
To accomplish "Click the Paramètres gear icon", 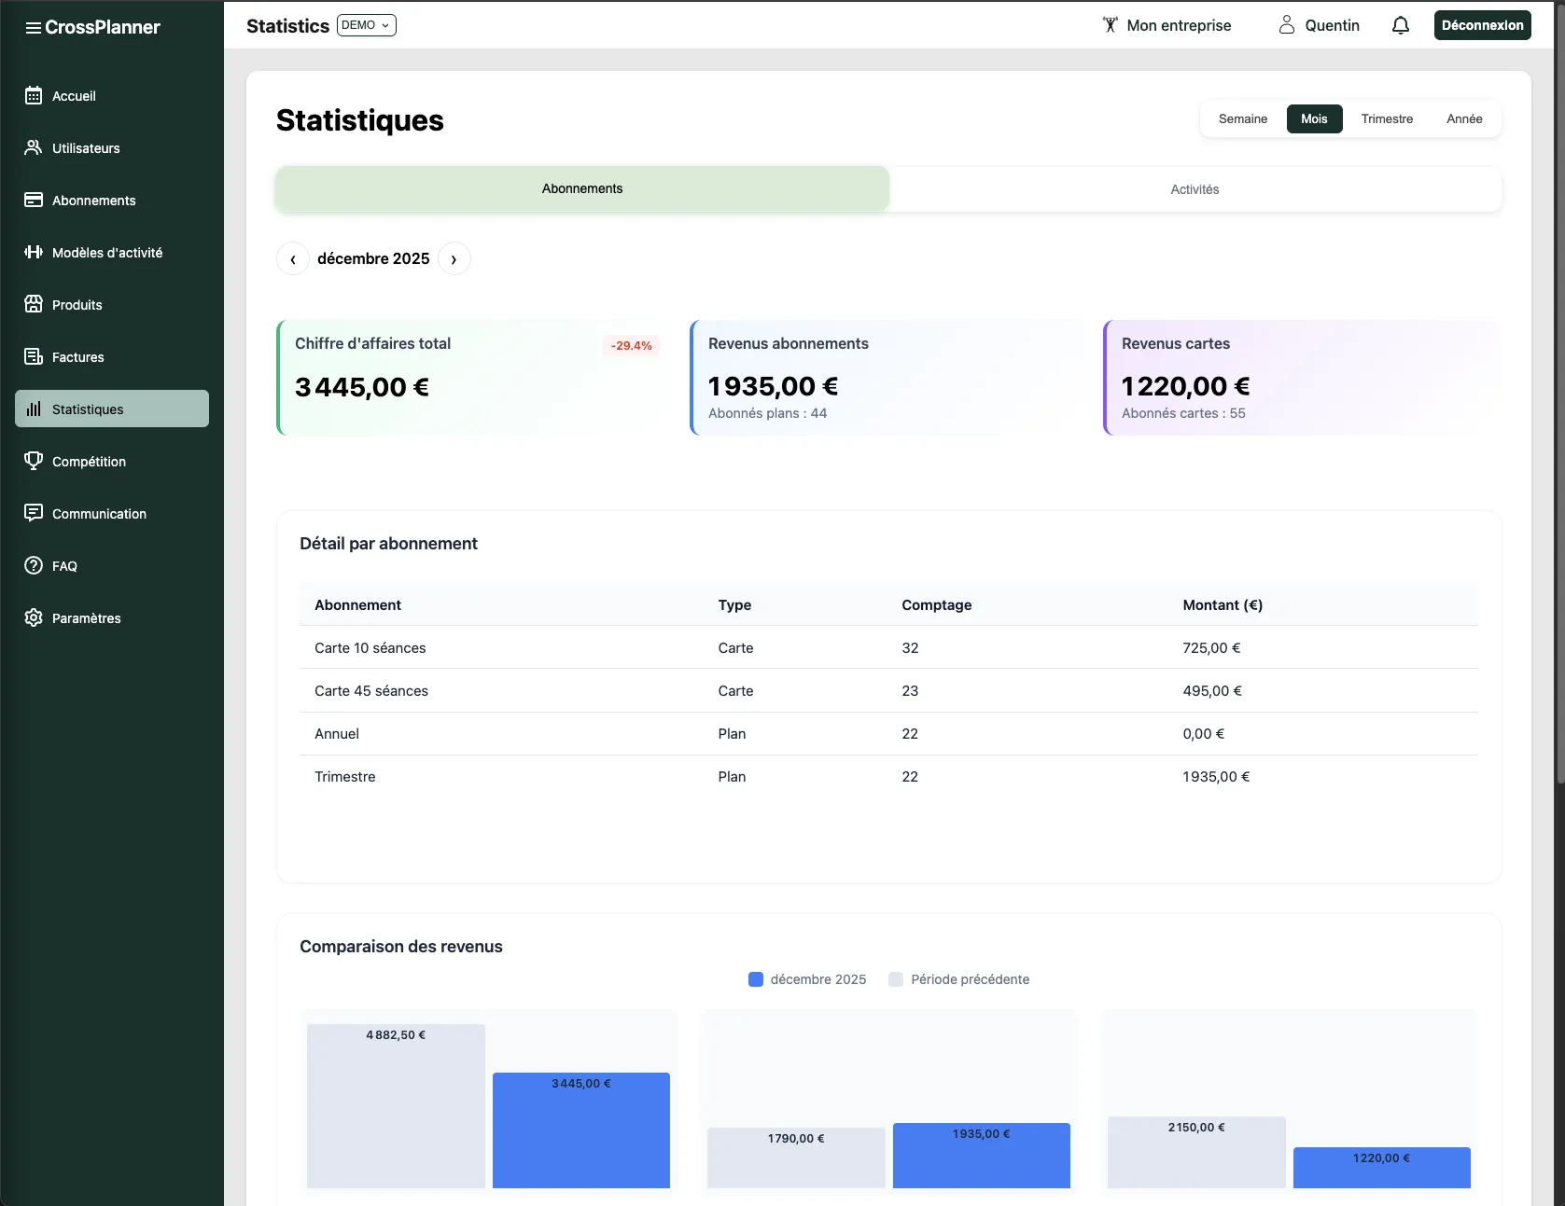I will pyautogui.click(x=34, y=617).
